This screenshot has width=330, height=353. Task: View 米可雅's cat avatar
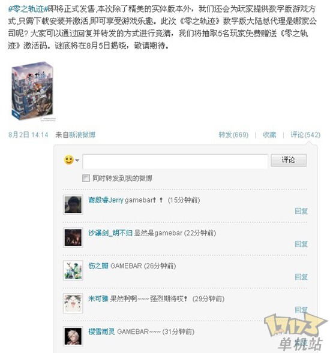click(73, 303)
